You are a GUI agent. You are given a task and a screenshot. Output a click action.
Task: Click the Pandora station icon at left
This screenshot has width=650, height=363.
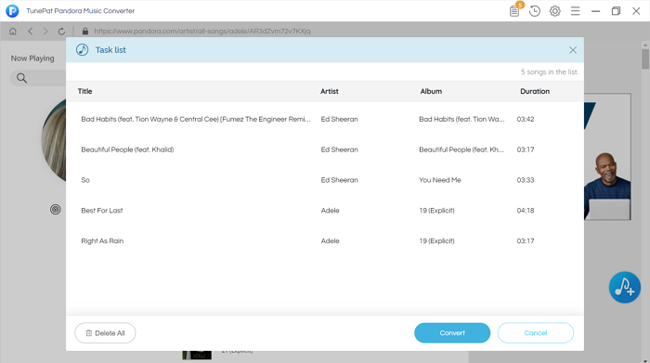[55, 209]
